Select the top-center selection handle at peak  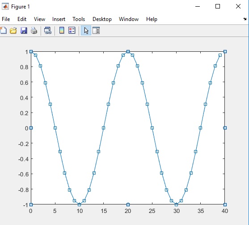(x=128, y=51)
